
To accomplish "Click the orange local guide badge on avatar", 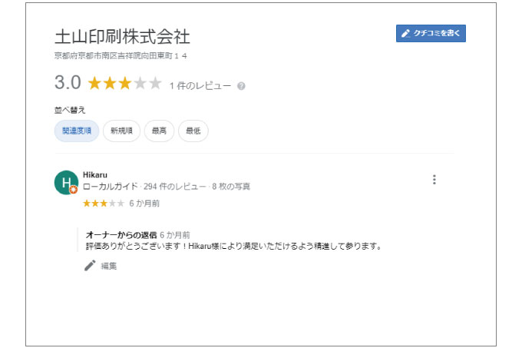I will click(74, 190).
